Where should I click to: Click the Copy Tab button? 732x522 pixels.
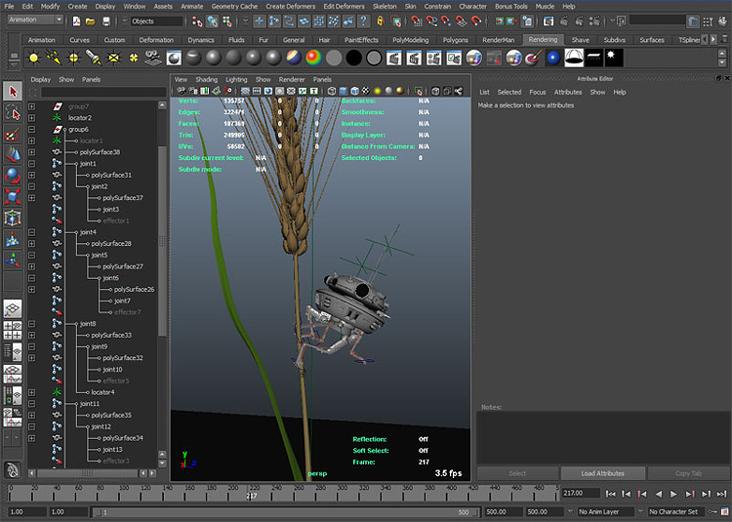(688, 473)
